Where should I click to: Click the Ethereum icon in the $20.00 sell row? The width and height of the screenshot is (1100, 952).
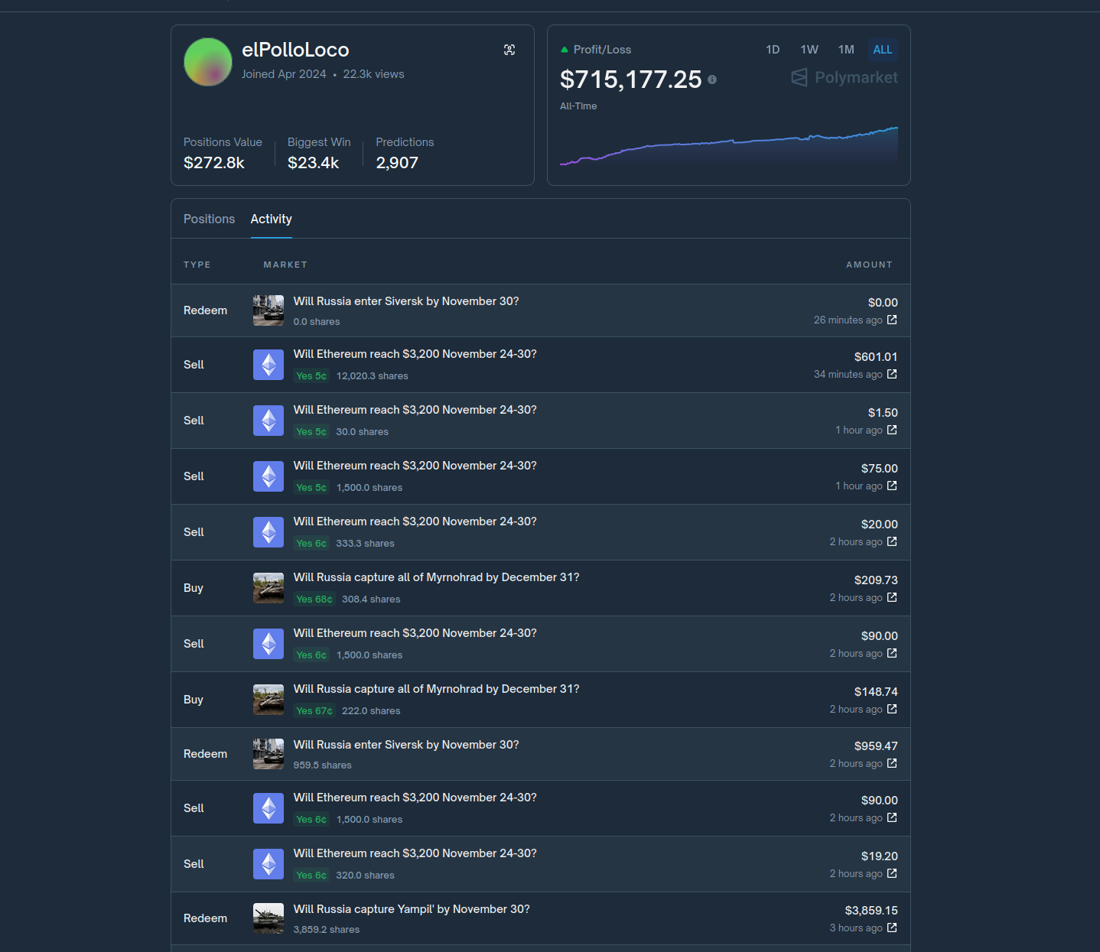[268, 532]
